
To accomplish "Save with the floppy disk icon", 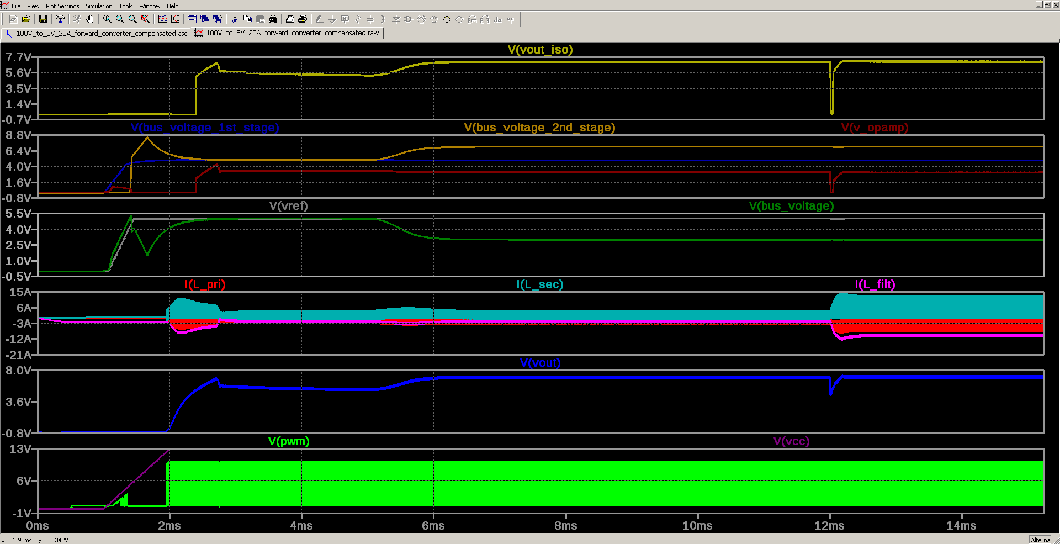I will click(x=43, y=19).
